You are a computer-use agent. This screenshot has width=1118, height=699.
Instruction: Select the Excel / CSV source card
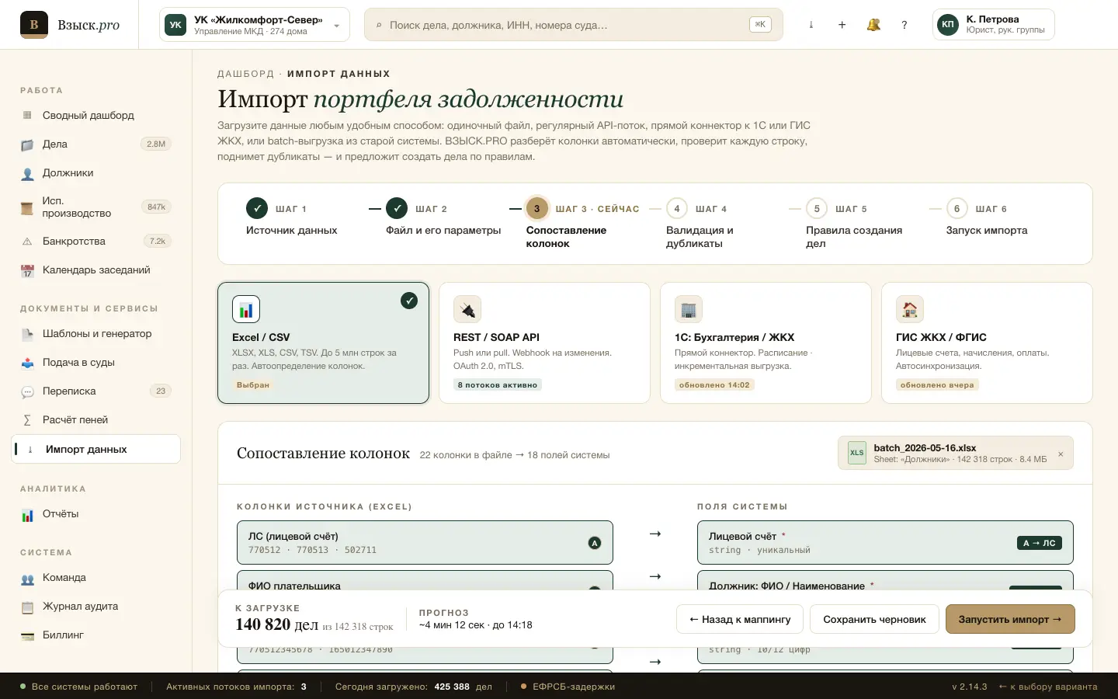click(323, 343)
